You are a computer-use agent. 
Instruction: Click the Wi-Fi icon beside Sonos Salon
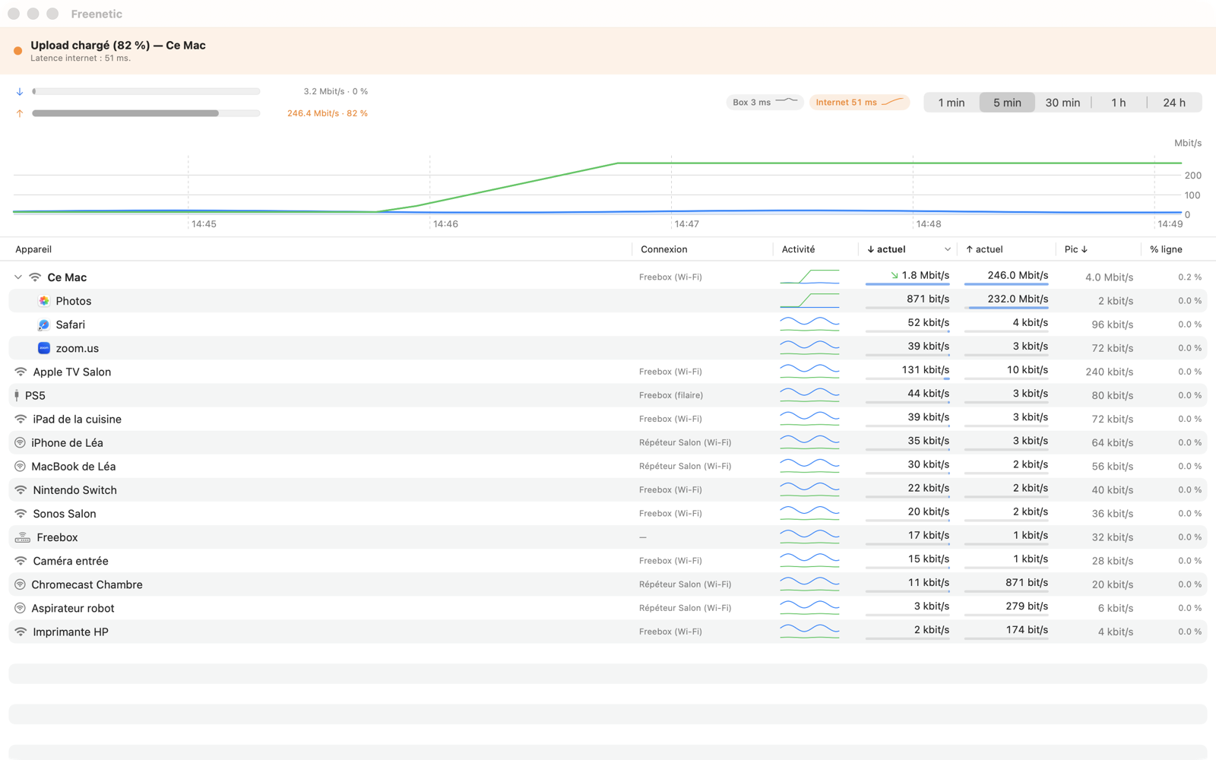[x=21, y=514]
